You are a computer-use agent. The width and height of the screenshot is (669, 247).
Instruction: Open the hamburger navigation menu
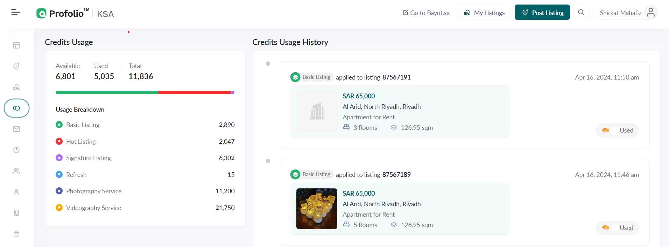[x=16, y=13]
